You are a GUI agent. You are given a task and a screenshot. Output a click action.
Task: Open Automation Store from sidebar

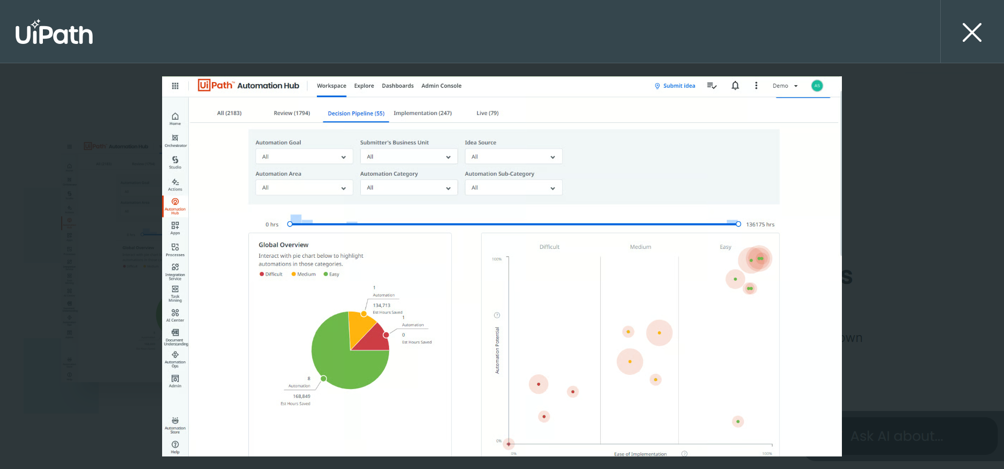tap(175, 425)
